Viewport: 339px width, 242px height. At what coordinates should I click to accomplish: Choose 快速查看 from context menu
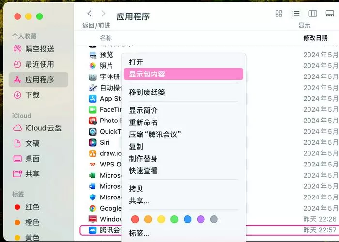[x=184, y=171]
